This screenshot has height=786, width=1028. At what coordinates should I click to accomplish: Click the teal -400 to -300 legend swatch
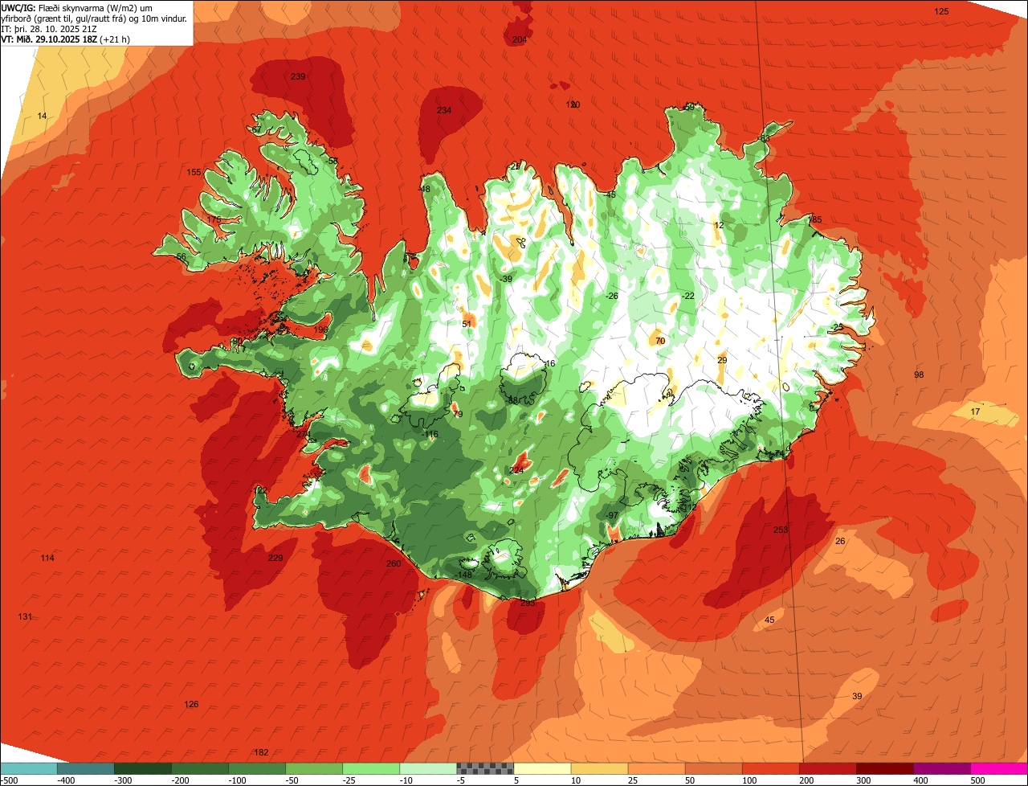pyautogui.click(x=86, y=768)
